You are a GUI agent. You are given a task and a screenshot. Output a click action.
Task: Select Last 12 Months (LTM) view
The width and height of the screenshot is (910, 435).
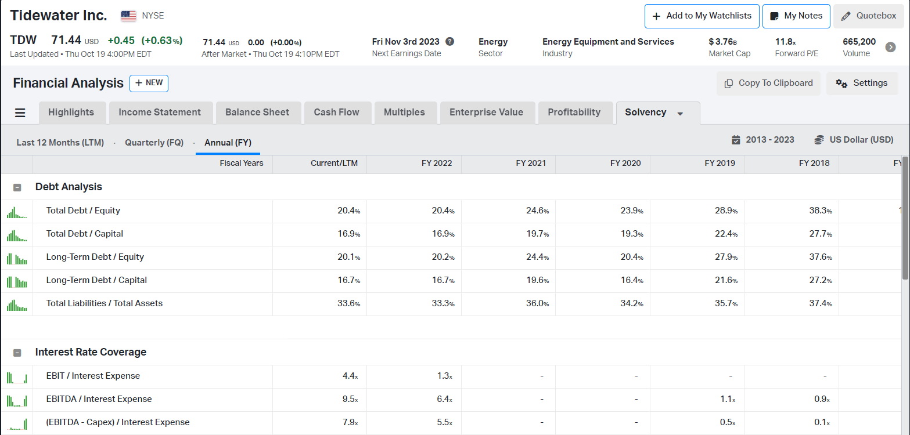pyautogui.click(x=60, y=143)
